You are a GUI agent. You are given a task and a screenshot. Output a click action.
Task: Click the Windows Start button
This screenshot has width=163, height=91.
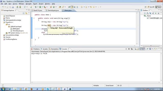point(3,89)
